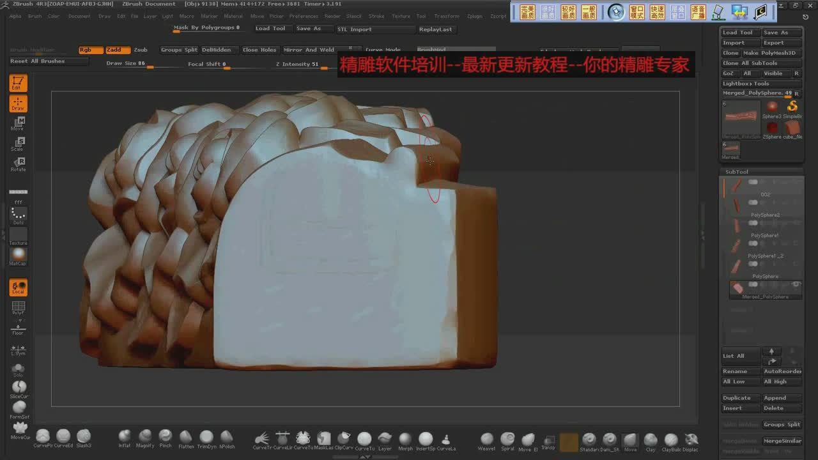
Task: Select the Clay brush
Action: point(651,441)
